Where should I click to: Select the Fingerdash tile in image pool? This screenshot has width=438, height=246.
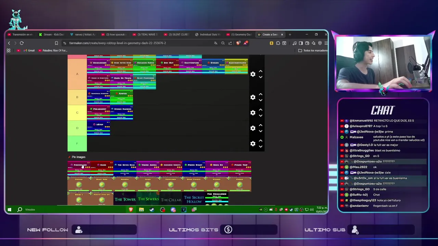pos(79,168)
